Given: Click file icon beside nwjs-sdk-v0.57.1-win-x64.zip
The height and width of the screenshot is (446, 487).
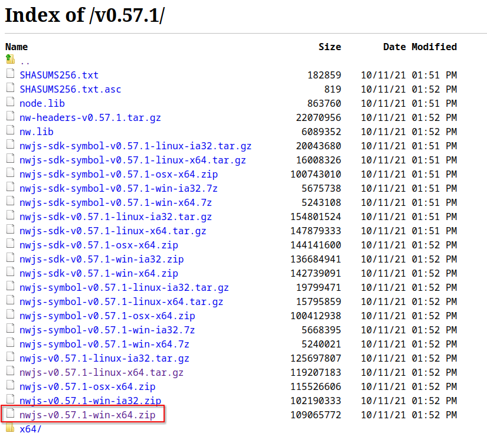Looking at the screenshot, I should [10, 271].
